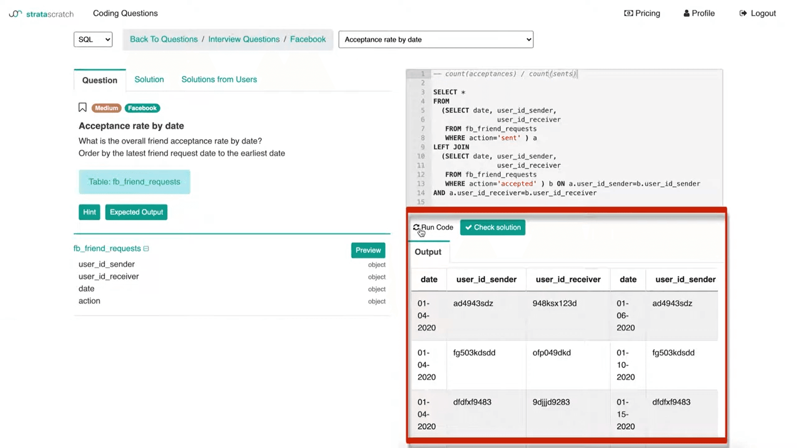Click the StrataScratch logo icon
The height and width of the screenshot is (448, 797).
point(15,14)
